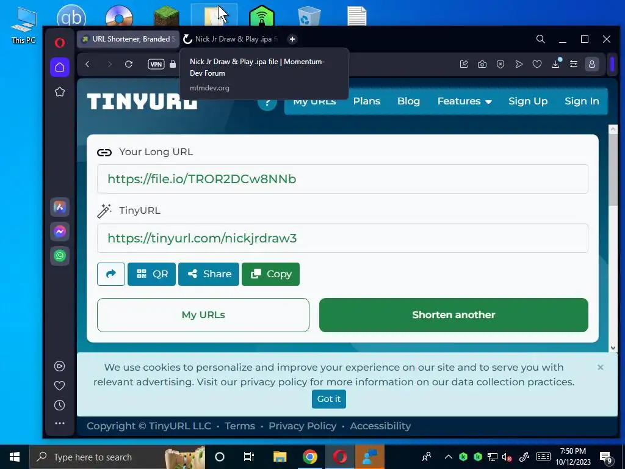Image resolution: width=625 pixels, height=469 pixels.
Task: Click Shorten another button
Action: pyautogui.click(x=453, y=315)
